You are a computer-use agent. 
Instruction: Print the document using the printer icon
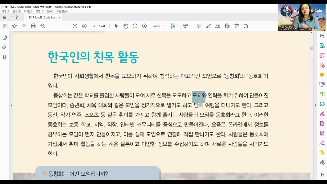(x=33, y=26)
